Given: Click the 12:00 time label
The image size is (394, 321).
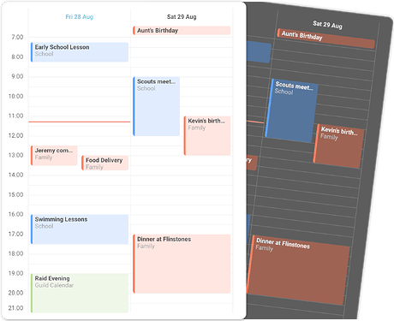Looking at the screenshot, I should tap(16, 135).
